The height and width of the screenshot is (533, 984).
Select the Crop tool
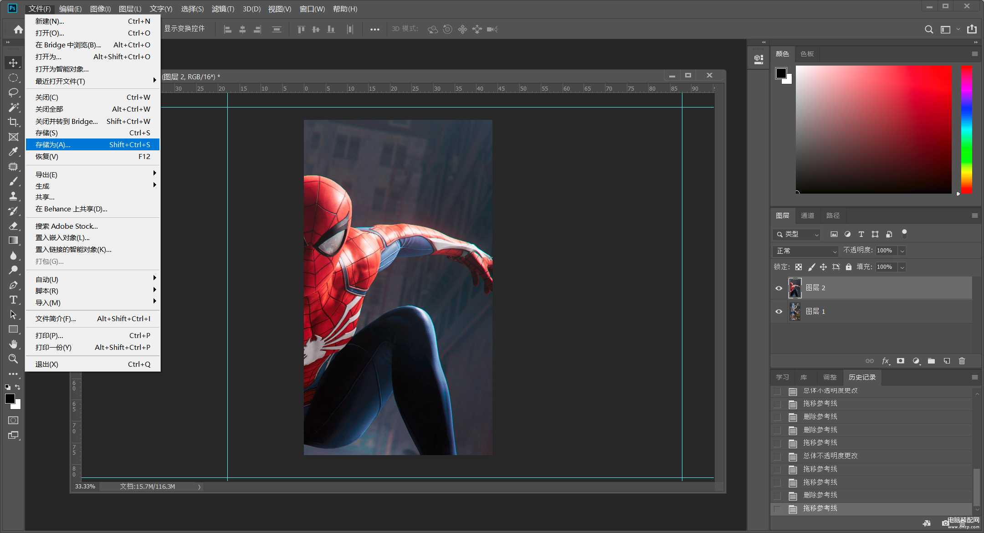click(x=13, y=122)
